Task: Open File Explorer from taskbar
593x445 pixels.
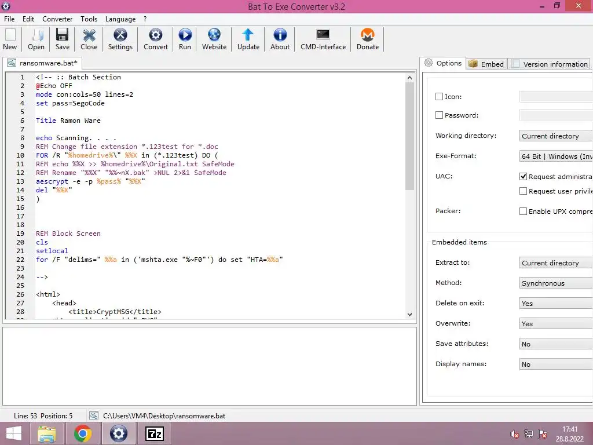Action: (x=46, y=433)
